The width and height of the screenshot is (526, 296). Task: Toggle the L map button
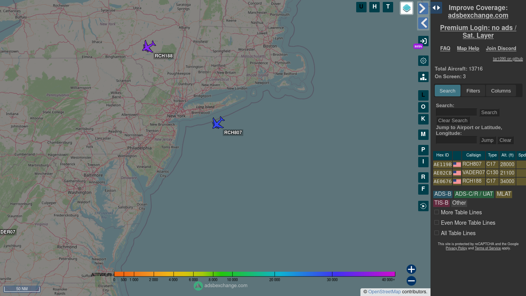pos(423,95)
